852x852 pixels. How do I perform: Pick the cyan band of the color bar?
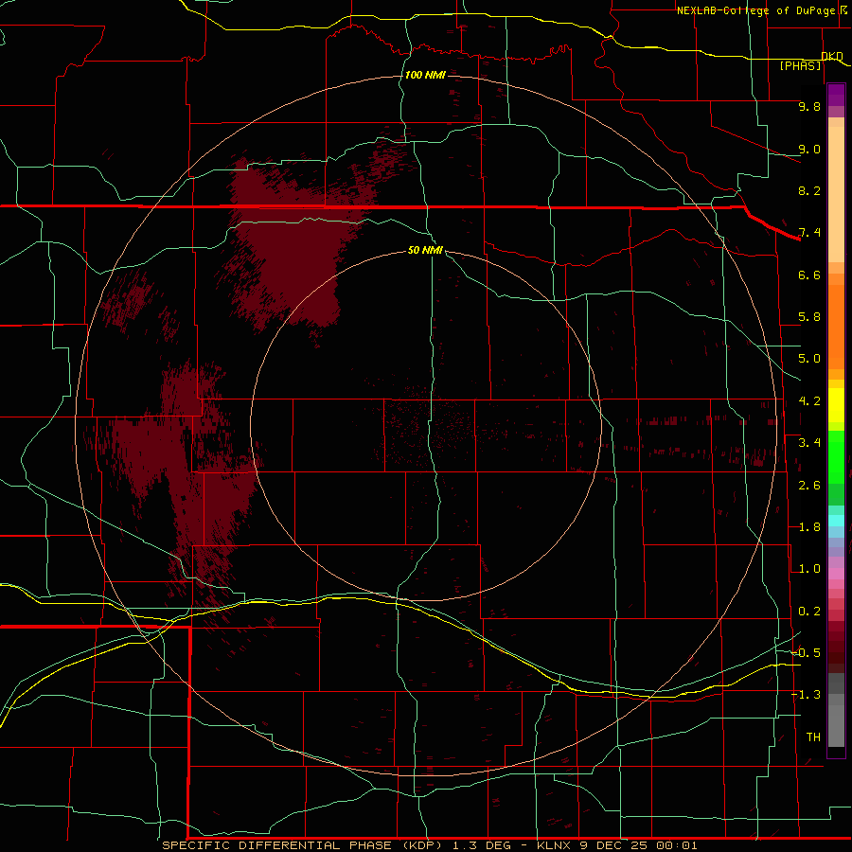(836, 521)
